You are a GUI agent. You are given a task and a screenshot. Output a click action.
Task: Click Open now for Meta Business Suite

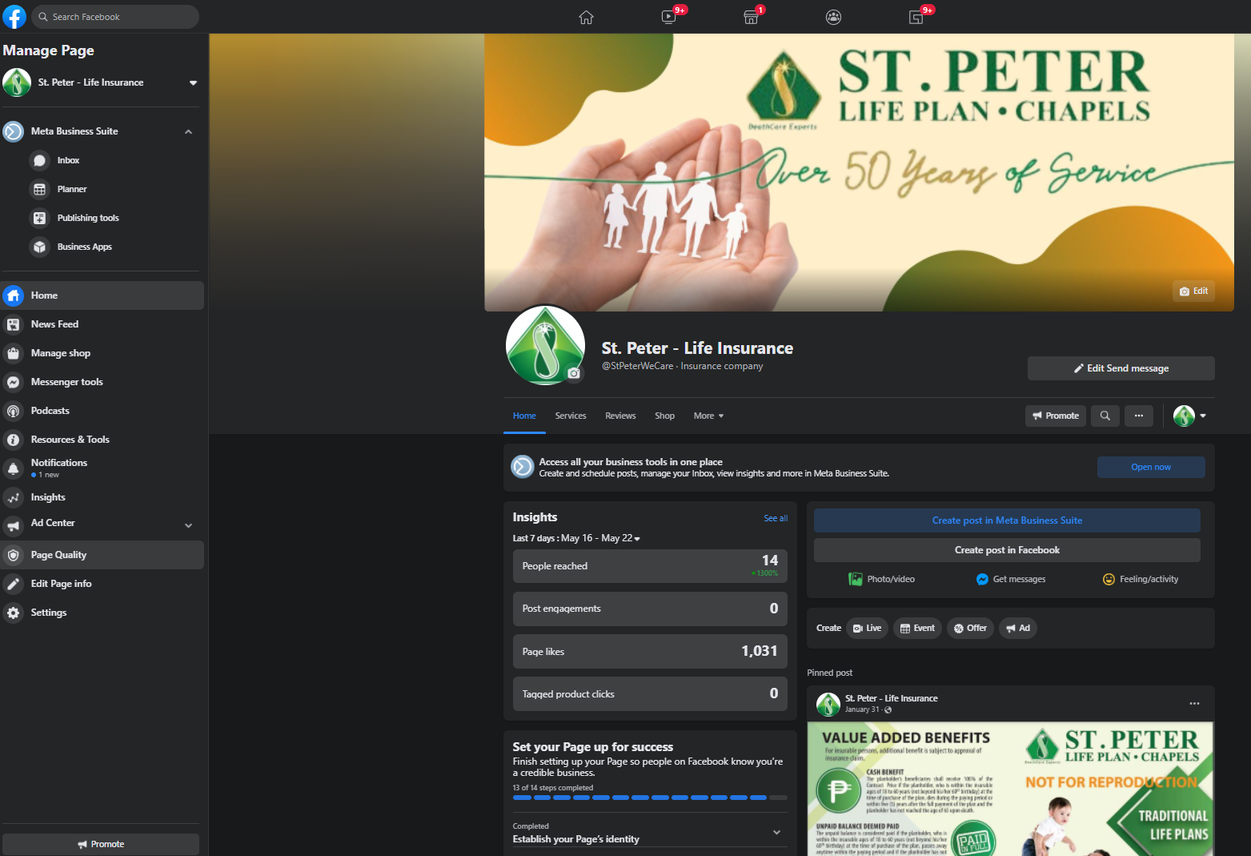click(x=1151, y=467)
